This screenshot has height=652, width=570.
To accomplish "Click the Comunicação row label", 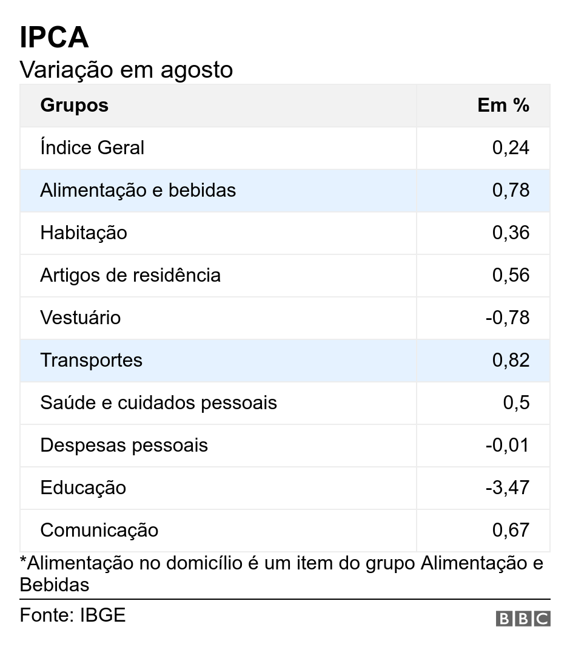I will pos(99,530).
